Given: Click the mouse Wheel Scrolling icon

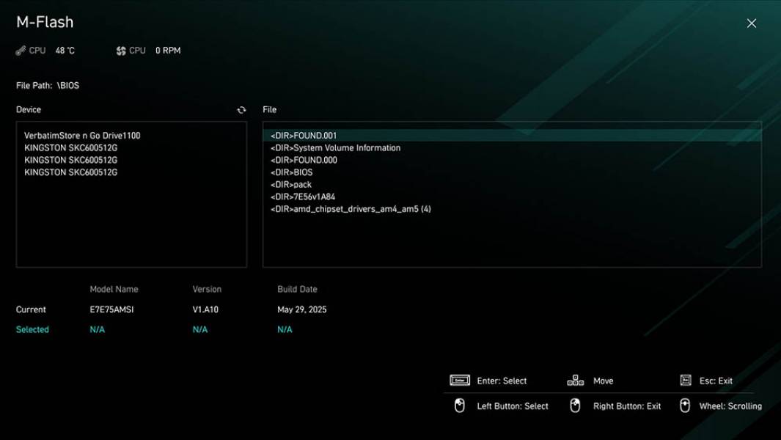Looking at the screenshot, I should coord(685,406).
